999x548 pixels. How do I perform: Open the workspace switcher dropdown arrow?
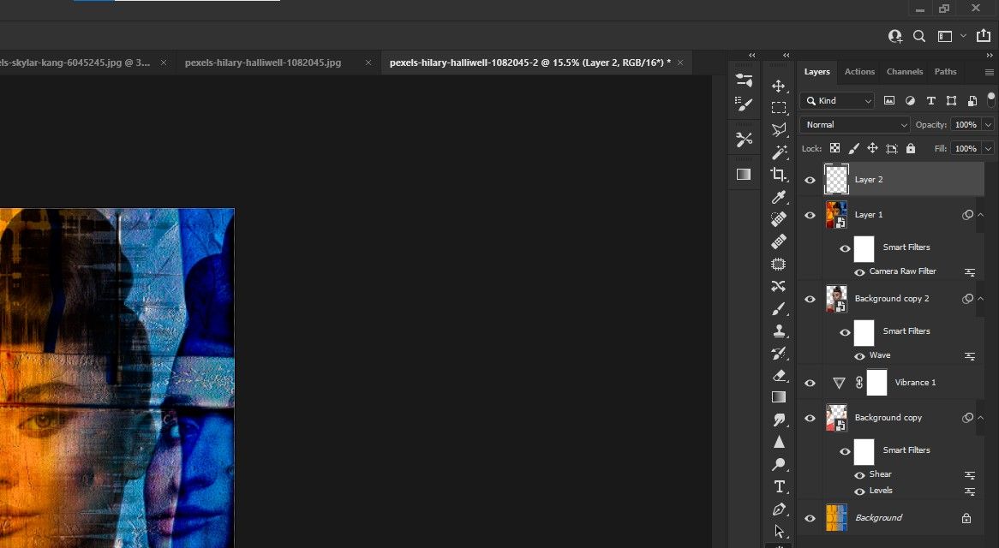(963, 36)
